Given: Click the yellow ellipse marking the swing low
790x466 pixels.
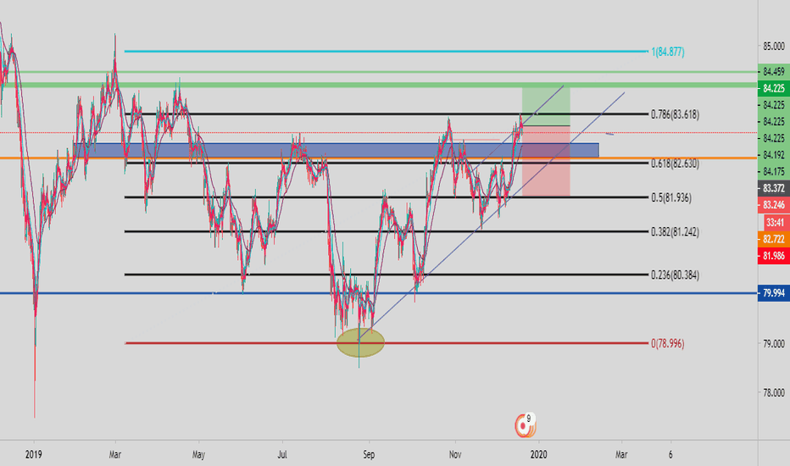Looking at the screenshot, I should [360, 342].
